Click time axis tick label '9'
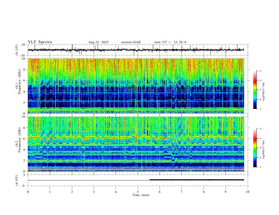The image size is (279, 215). tap(225, 192)
